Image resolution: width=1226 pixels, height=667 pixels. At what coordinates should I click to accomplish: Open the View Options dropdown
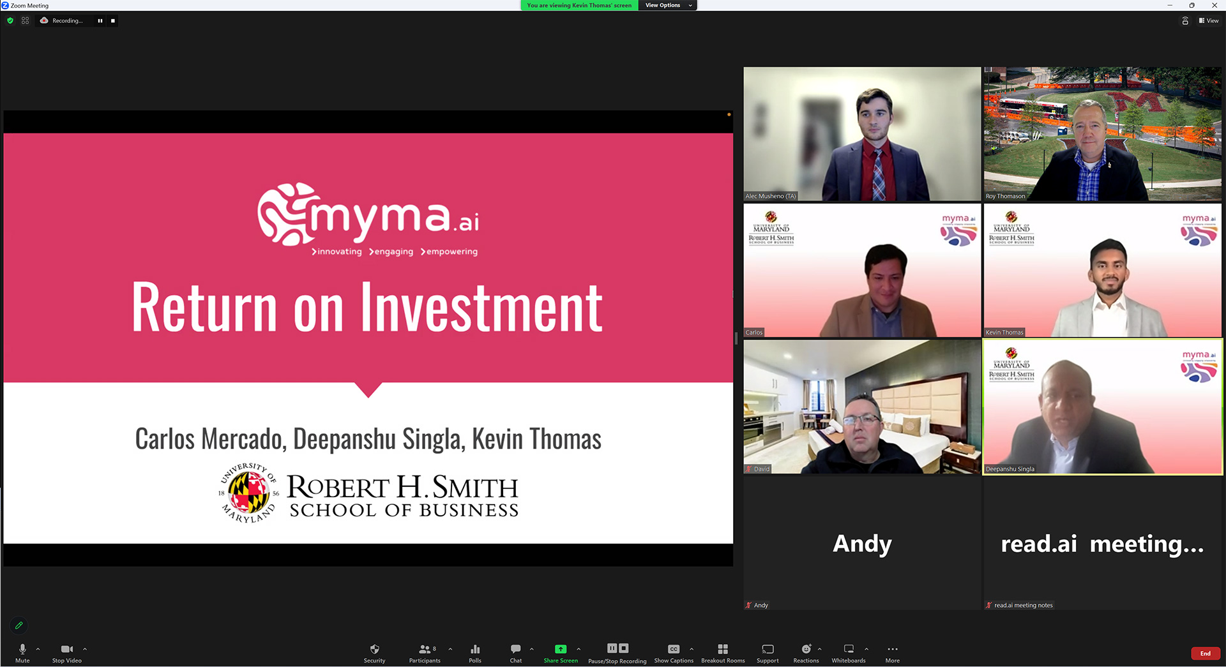(667, 5)
